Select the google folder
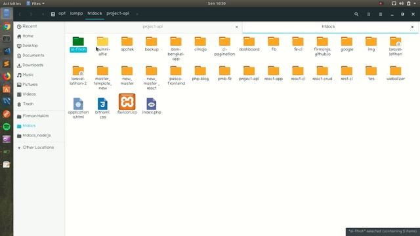The height and width of the screenshot is (236, 420). [346, 44]
